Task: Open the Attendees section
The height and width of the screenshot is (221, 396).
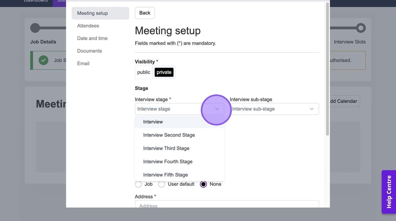Action: point(88,26)
